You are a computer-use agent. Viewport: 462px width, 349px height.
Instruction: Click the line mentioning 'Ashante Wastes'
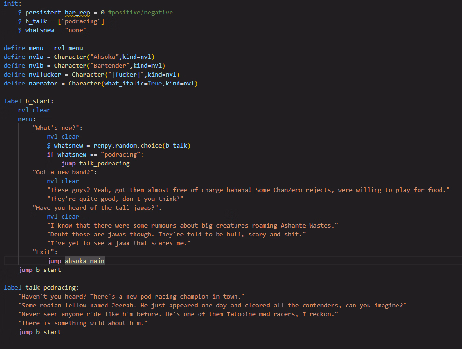pos(192,225)
